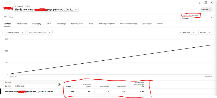Screen dimensions: 217x98
Task: Close the advanced analytics view
Action: coord(212,2)
